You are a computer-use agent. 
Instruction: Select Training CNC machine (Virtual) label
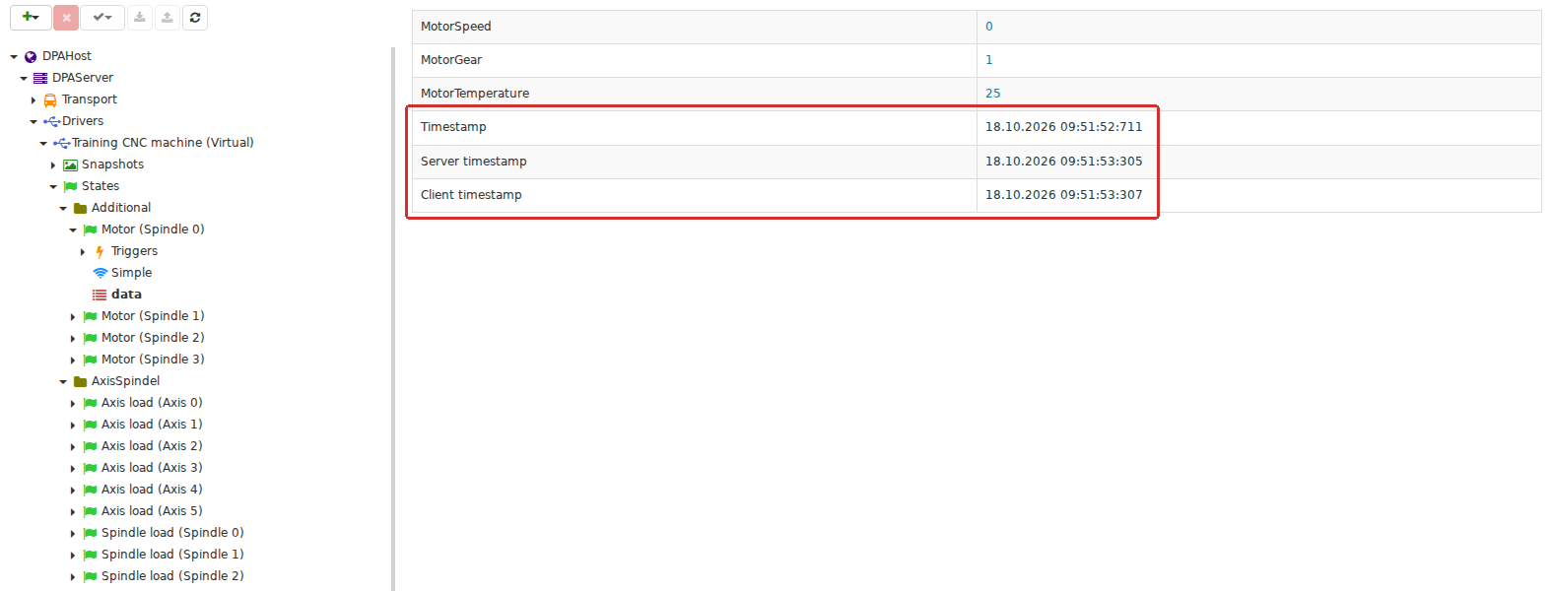(163, 143)
